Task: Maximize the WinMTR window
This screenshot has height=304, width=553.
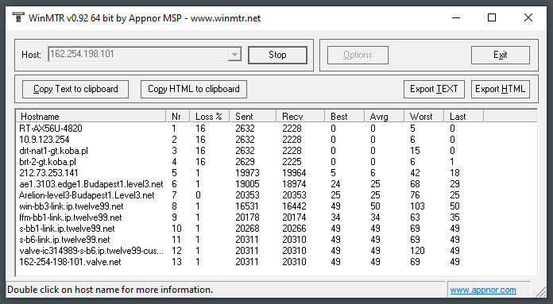Action: [492, 17]
